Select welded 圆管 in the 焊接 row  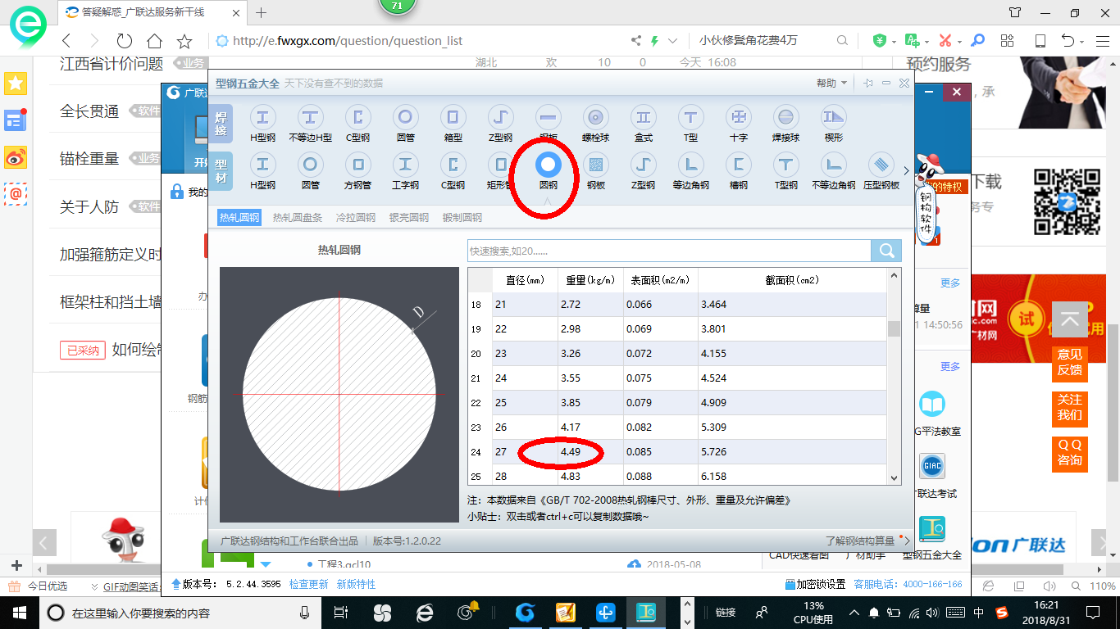[405, 124]
